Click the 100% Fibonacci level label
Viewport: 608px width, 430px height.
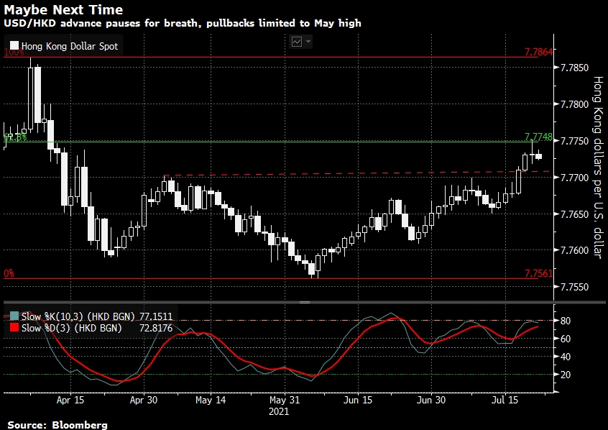pos(14,52)
